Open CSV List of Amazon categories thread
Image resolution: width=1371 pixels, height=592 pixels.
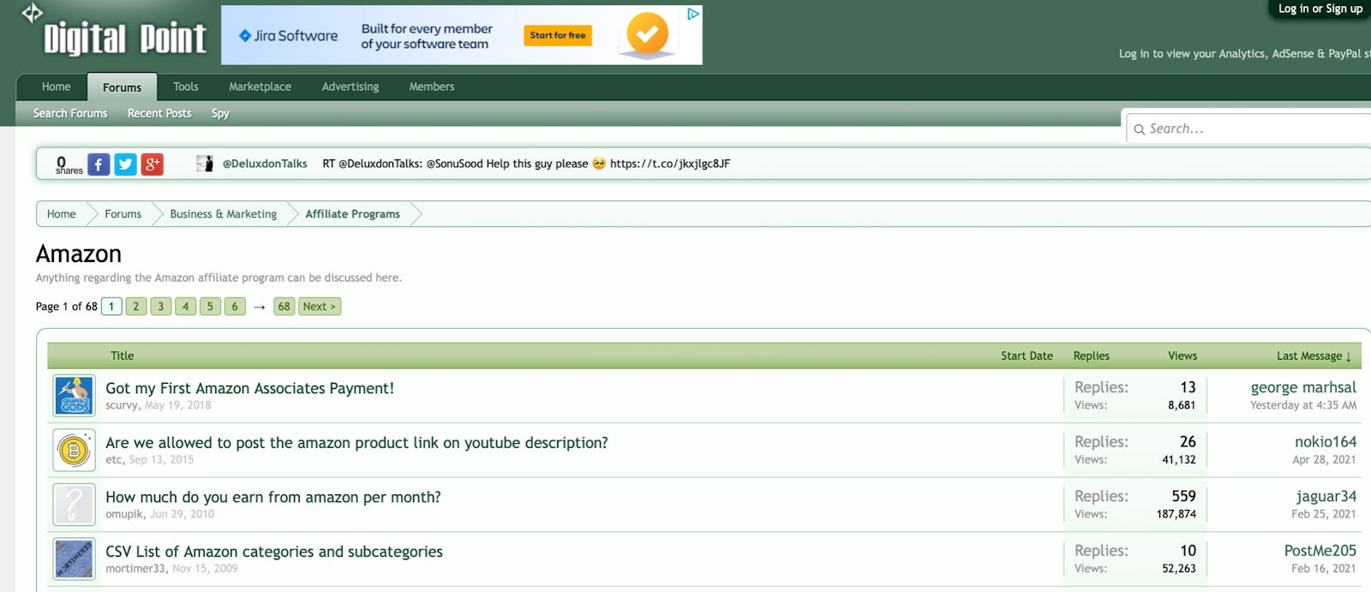coord(274,552)
